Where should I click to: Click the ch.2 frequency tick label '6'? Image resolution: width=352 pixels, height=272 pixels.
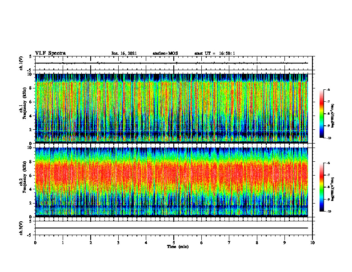pos(31,176)
